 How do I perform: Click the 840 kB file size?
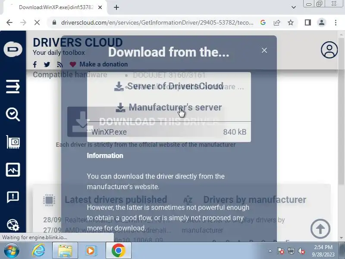point(235,132)
